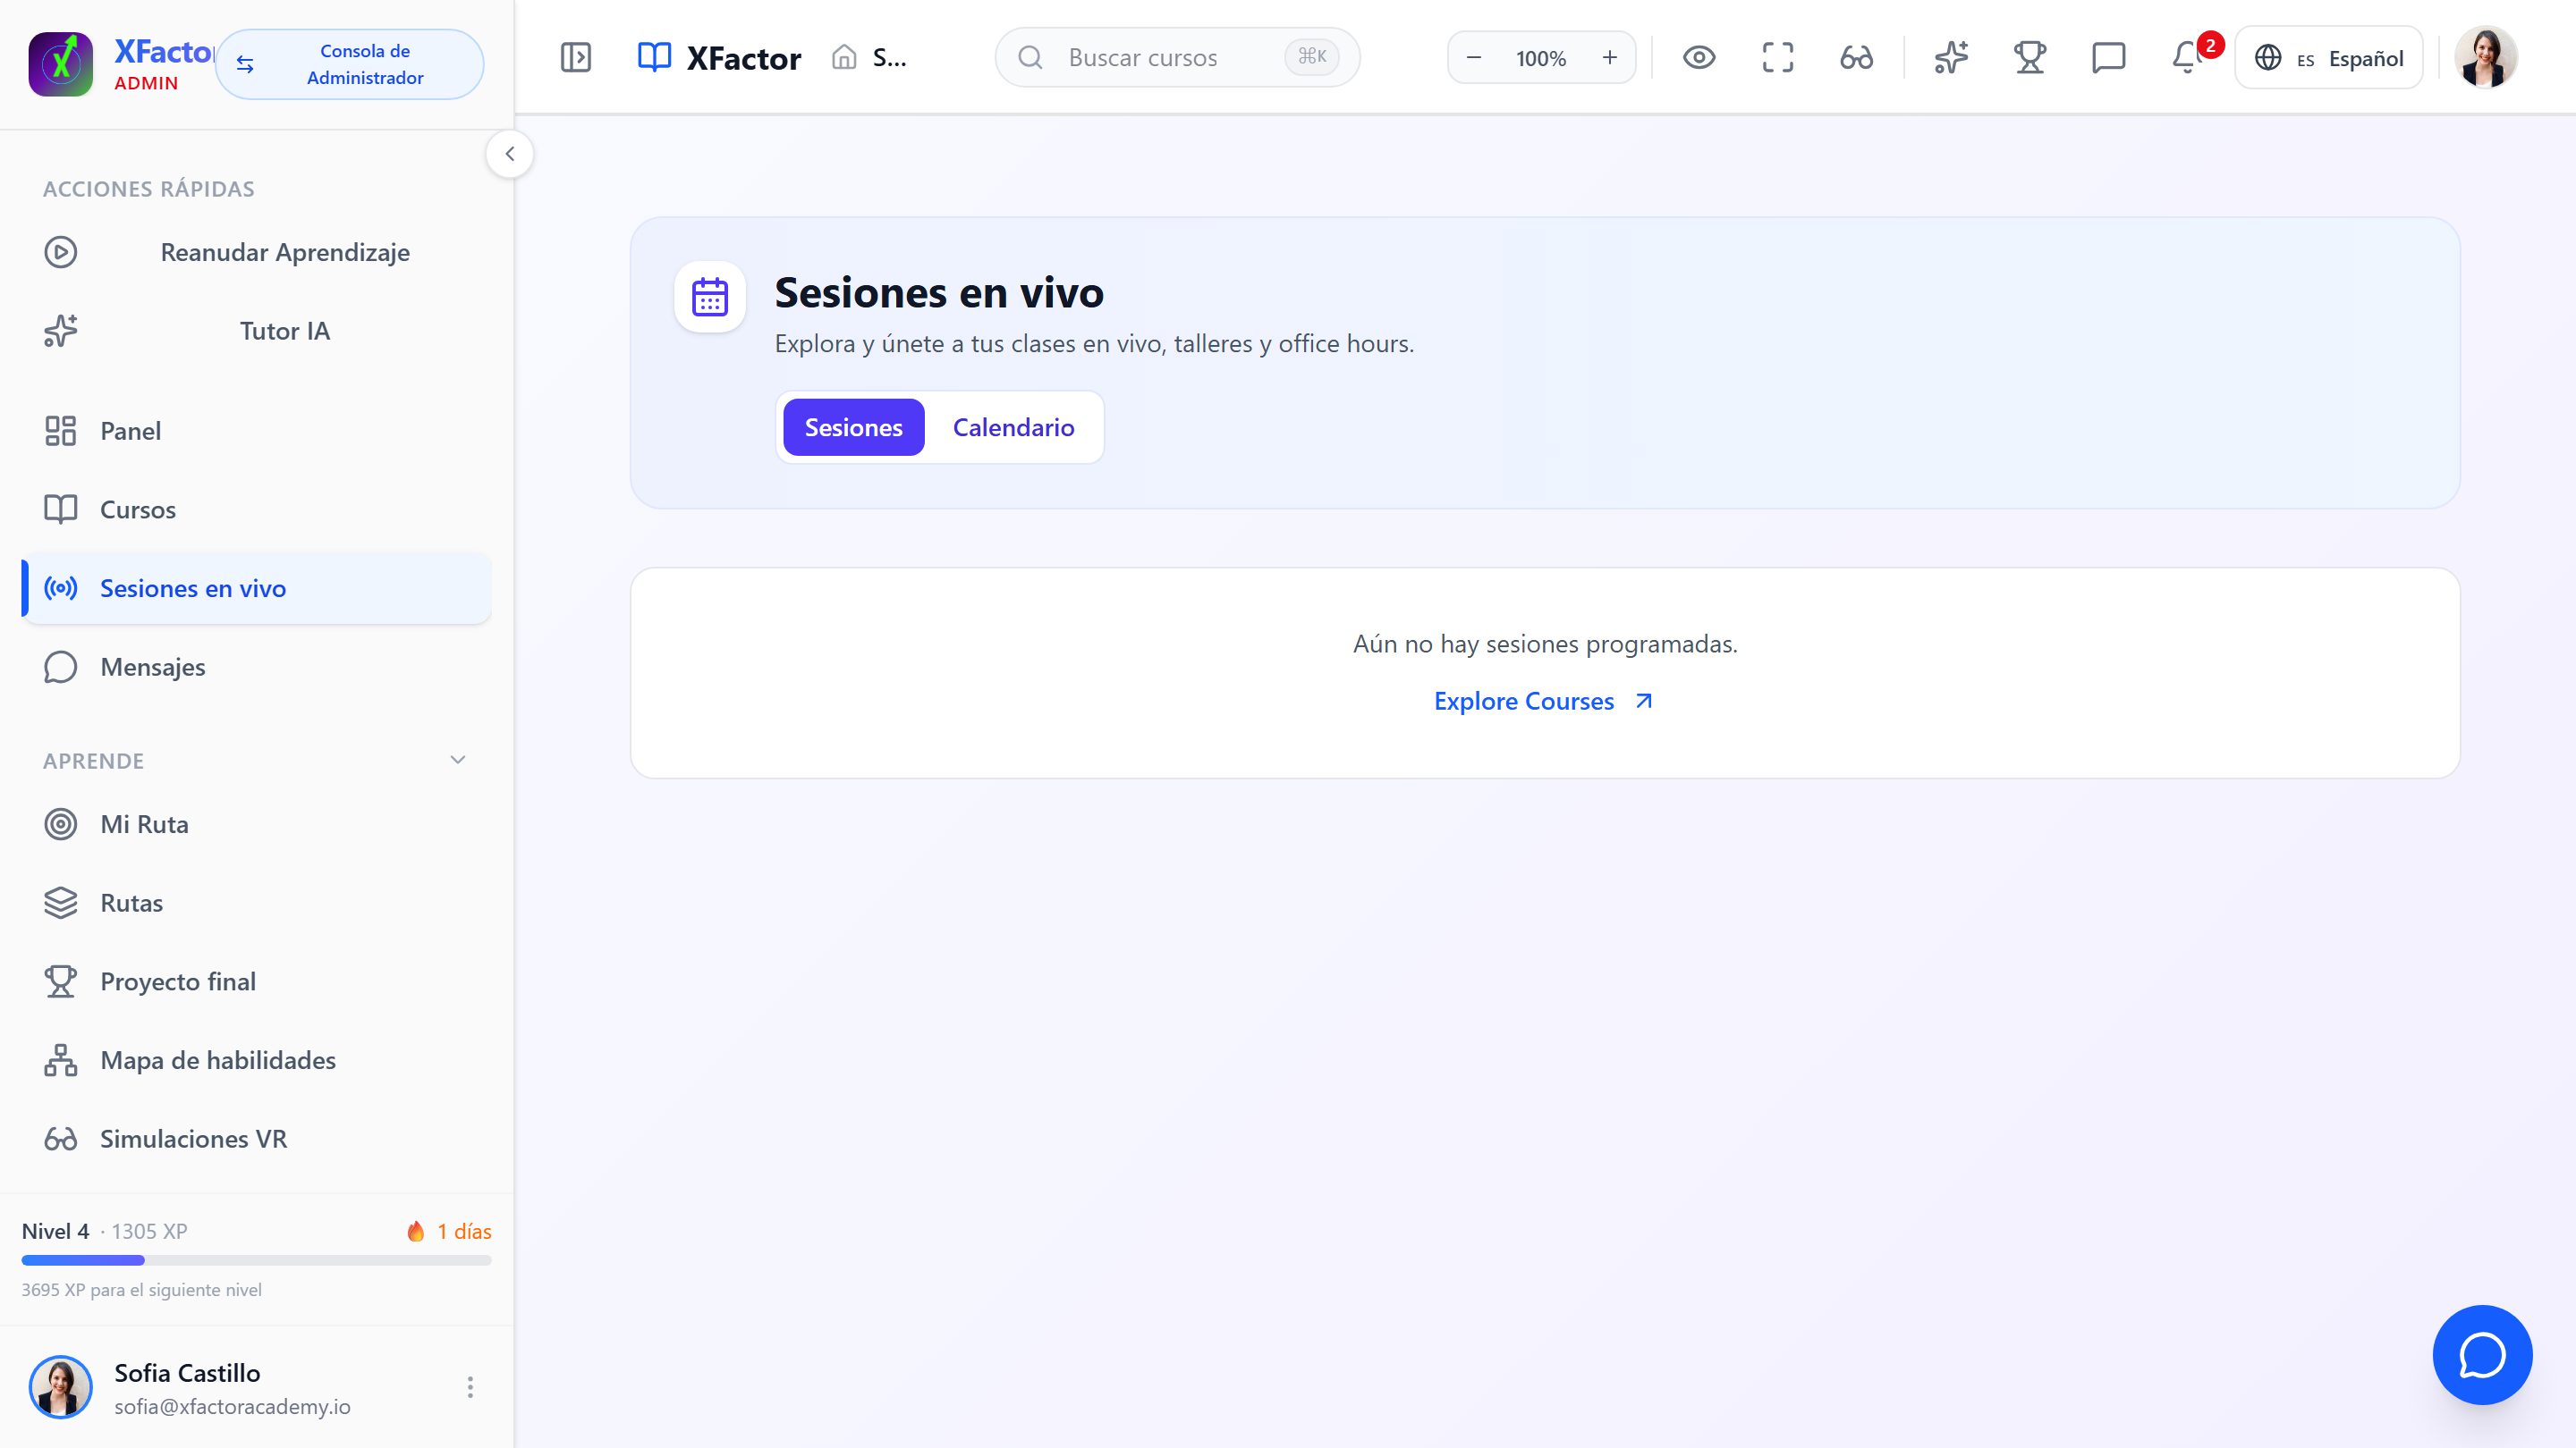Open Mapa de habilidades item

click(256, 1060)
